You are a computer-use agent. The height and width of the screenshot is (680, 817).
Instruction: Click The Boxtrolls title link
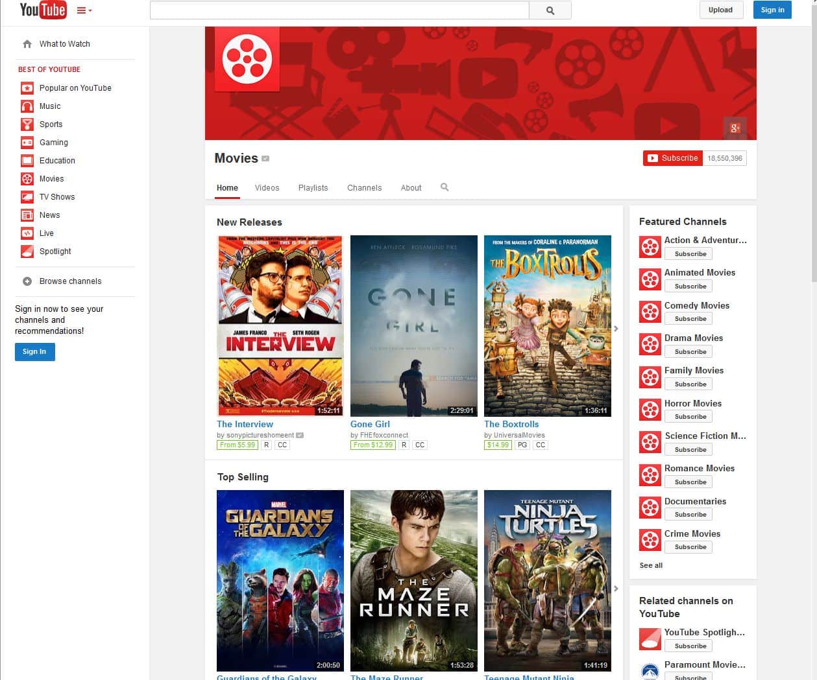511,424
